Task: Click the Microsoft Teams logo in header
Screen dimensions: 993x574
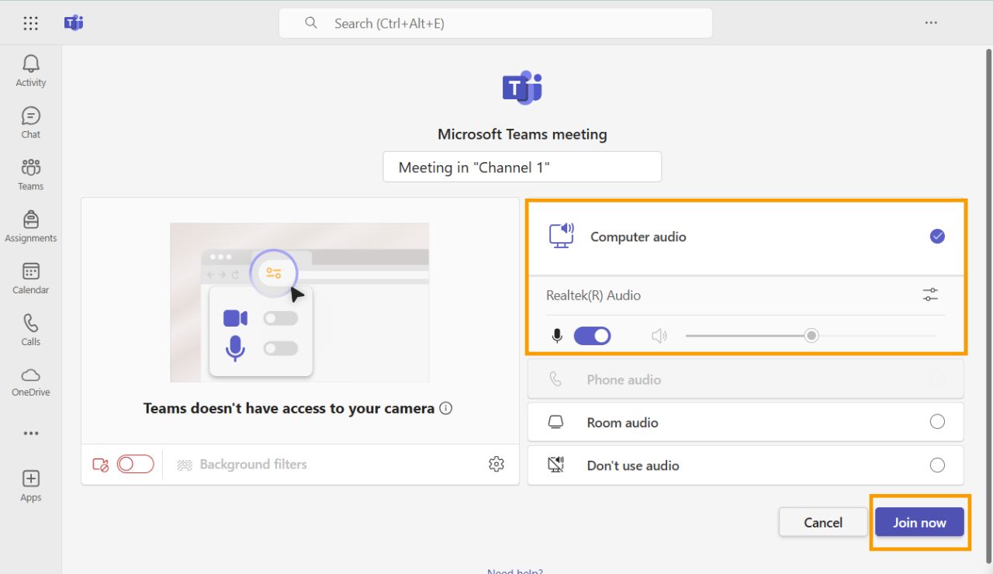Action: point(74,22)
